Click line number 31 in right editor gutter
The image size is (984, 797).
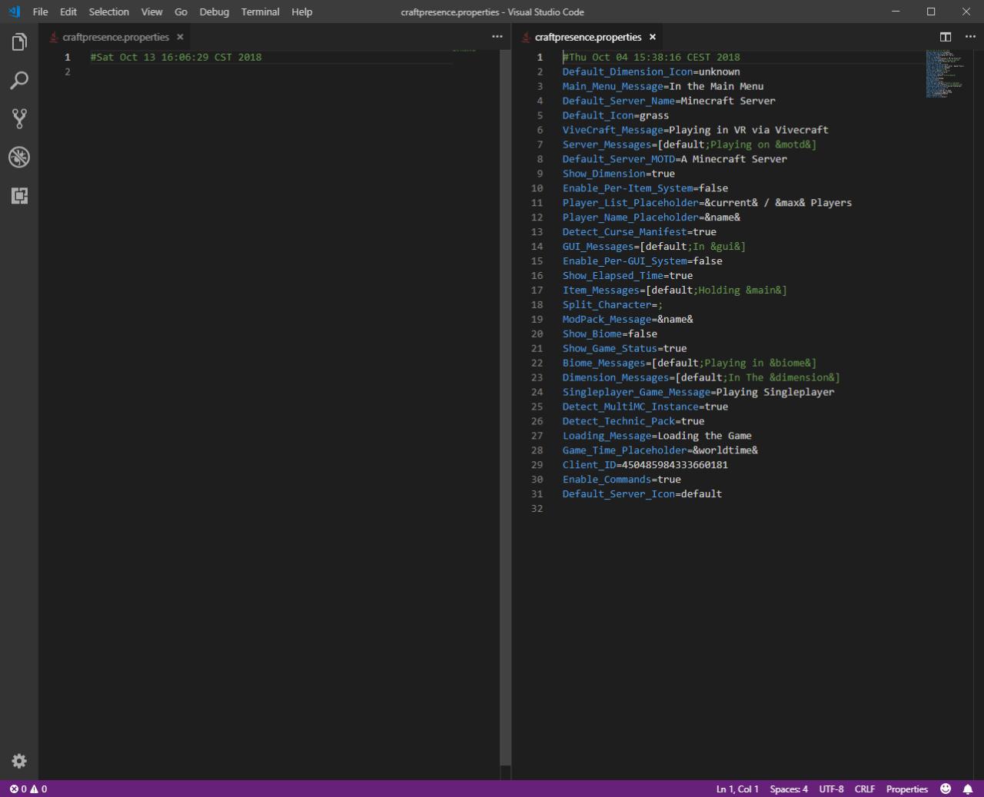[537, 494]
